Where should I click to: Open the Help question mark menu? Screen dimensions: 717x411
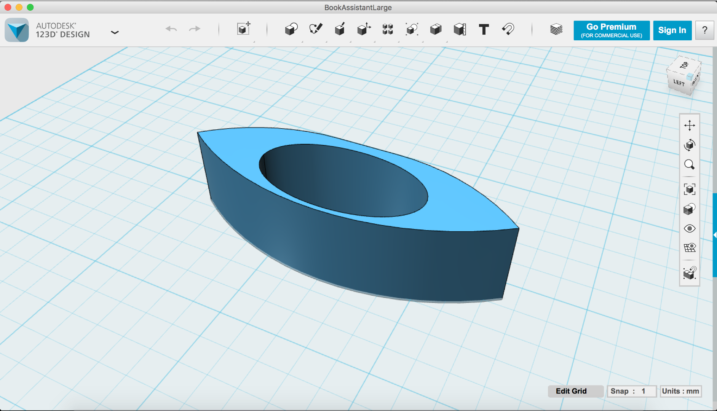[704, 30]
